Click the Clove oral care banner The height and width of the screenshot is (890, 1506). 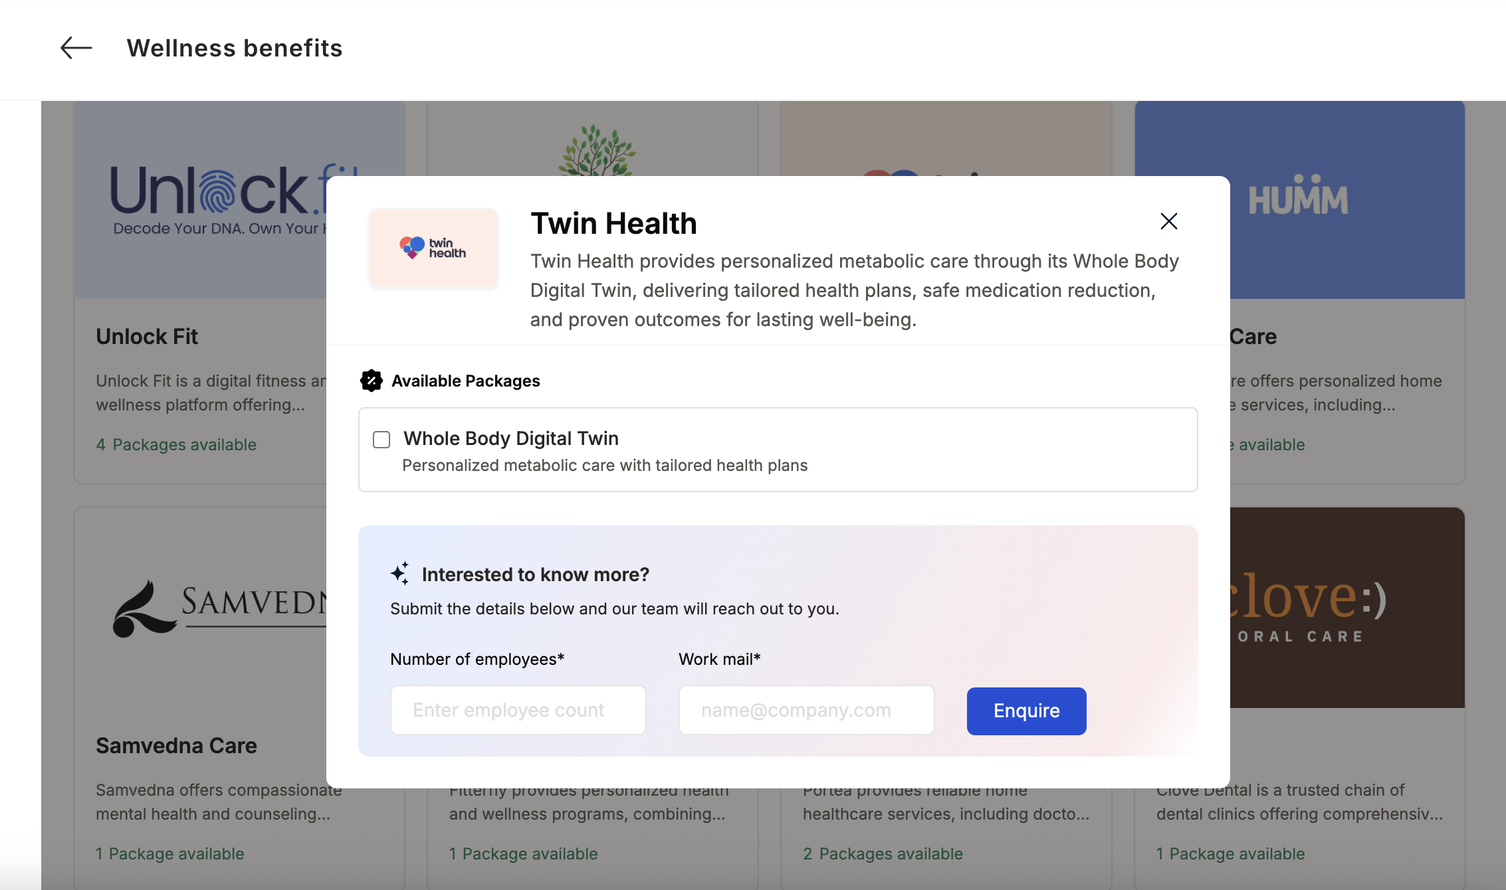pyautogui.click(x=1347, y=608)
